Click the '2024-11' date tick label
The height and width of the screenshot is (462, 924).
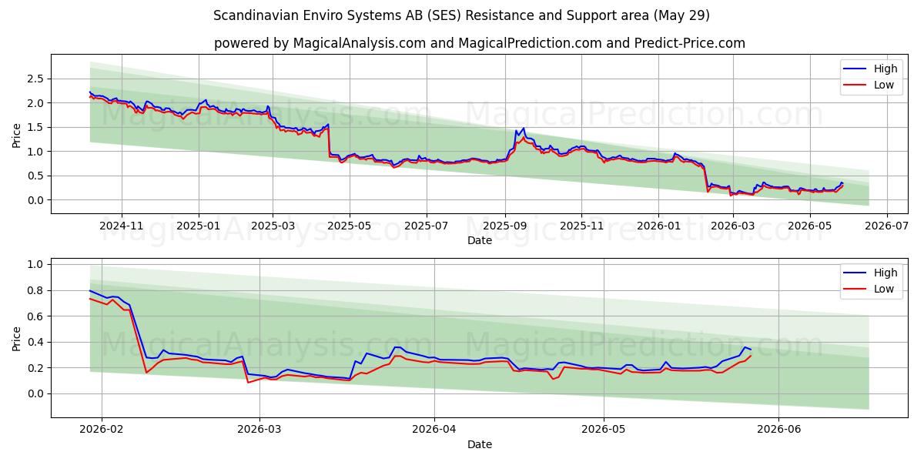click(121, 227)
